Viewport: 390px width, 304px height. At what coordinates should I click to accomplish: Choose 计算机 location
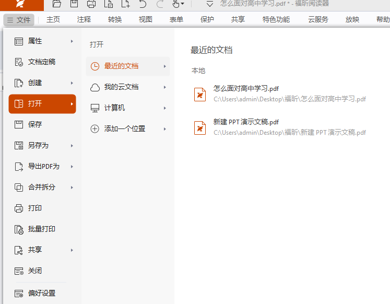point(128,108)
